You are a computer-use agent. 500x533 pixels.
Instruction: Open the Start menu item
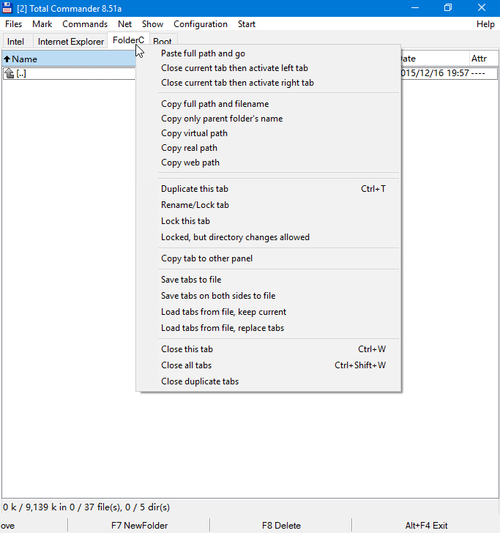pos(247,24)
